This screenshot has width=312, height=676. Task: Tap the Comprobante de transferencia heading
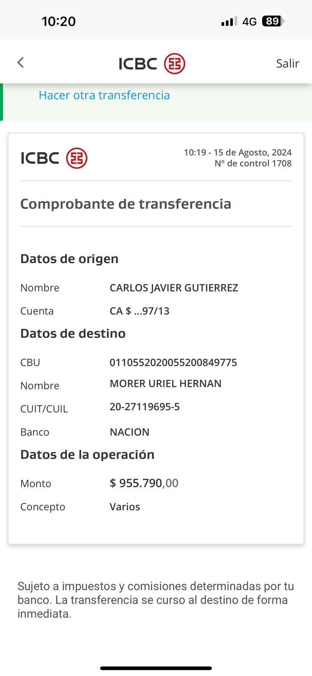tap(126, 204)
